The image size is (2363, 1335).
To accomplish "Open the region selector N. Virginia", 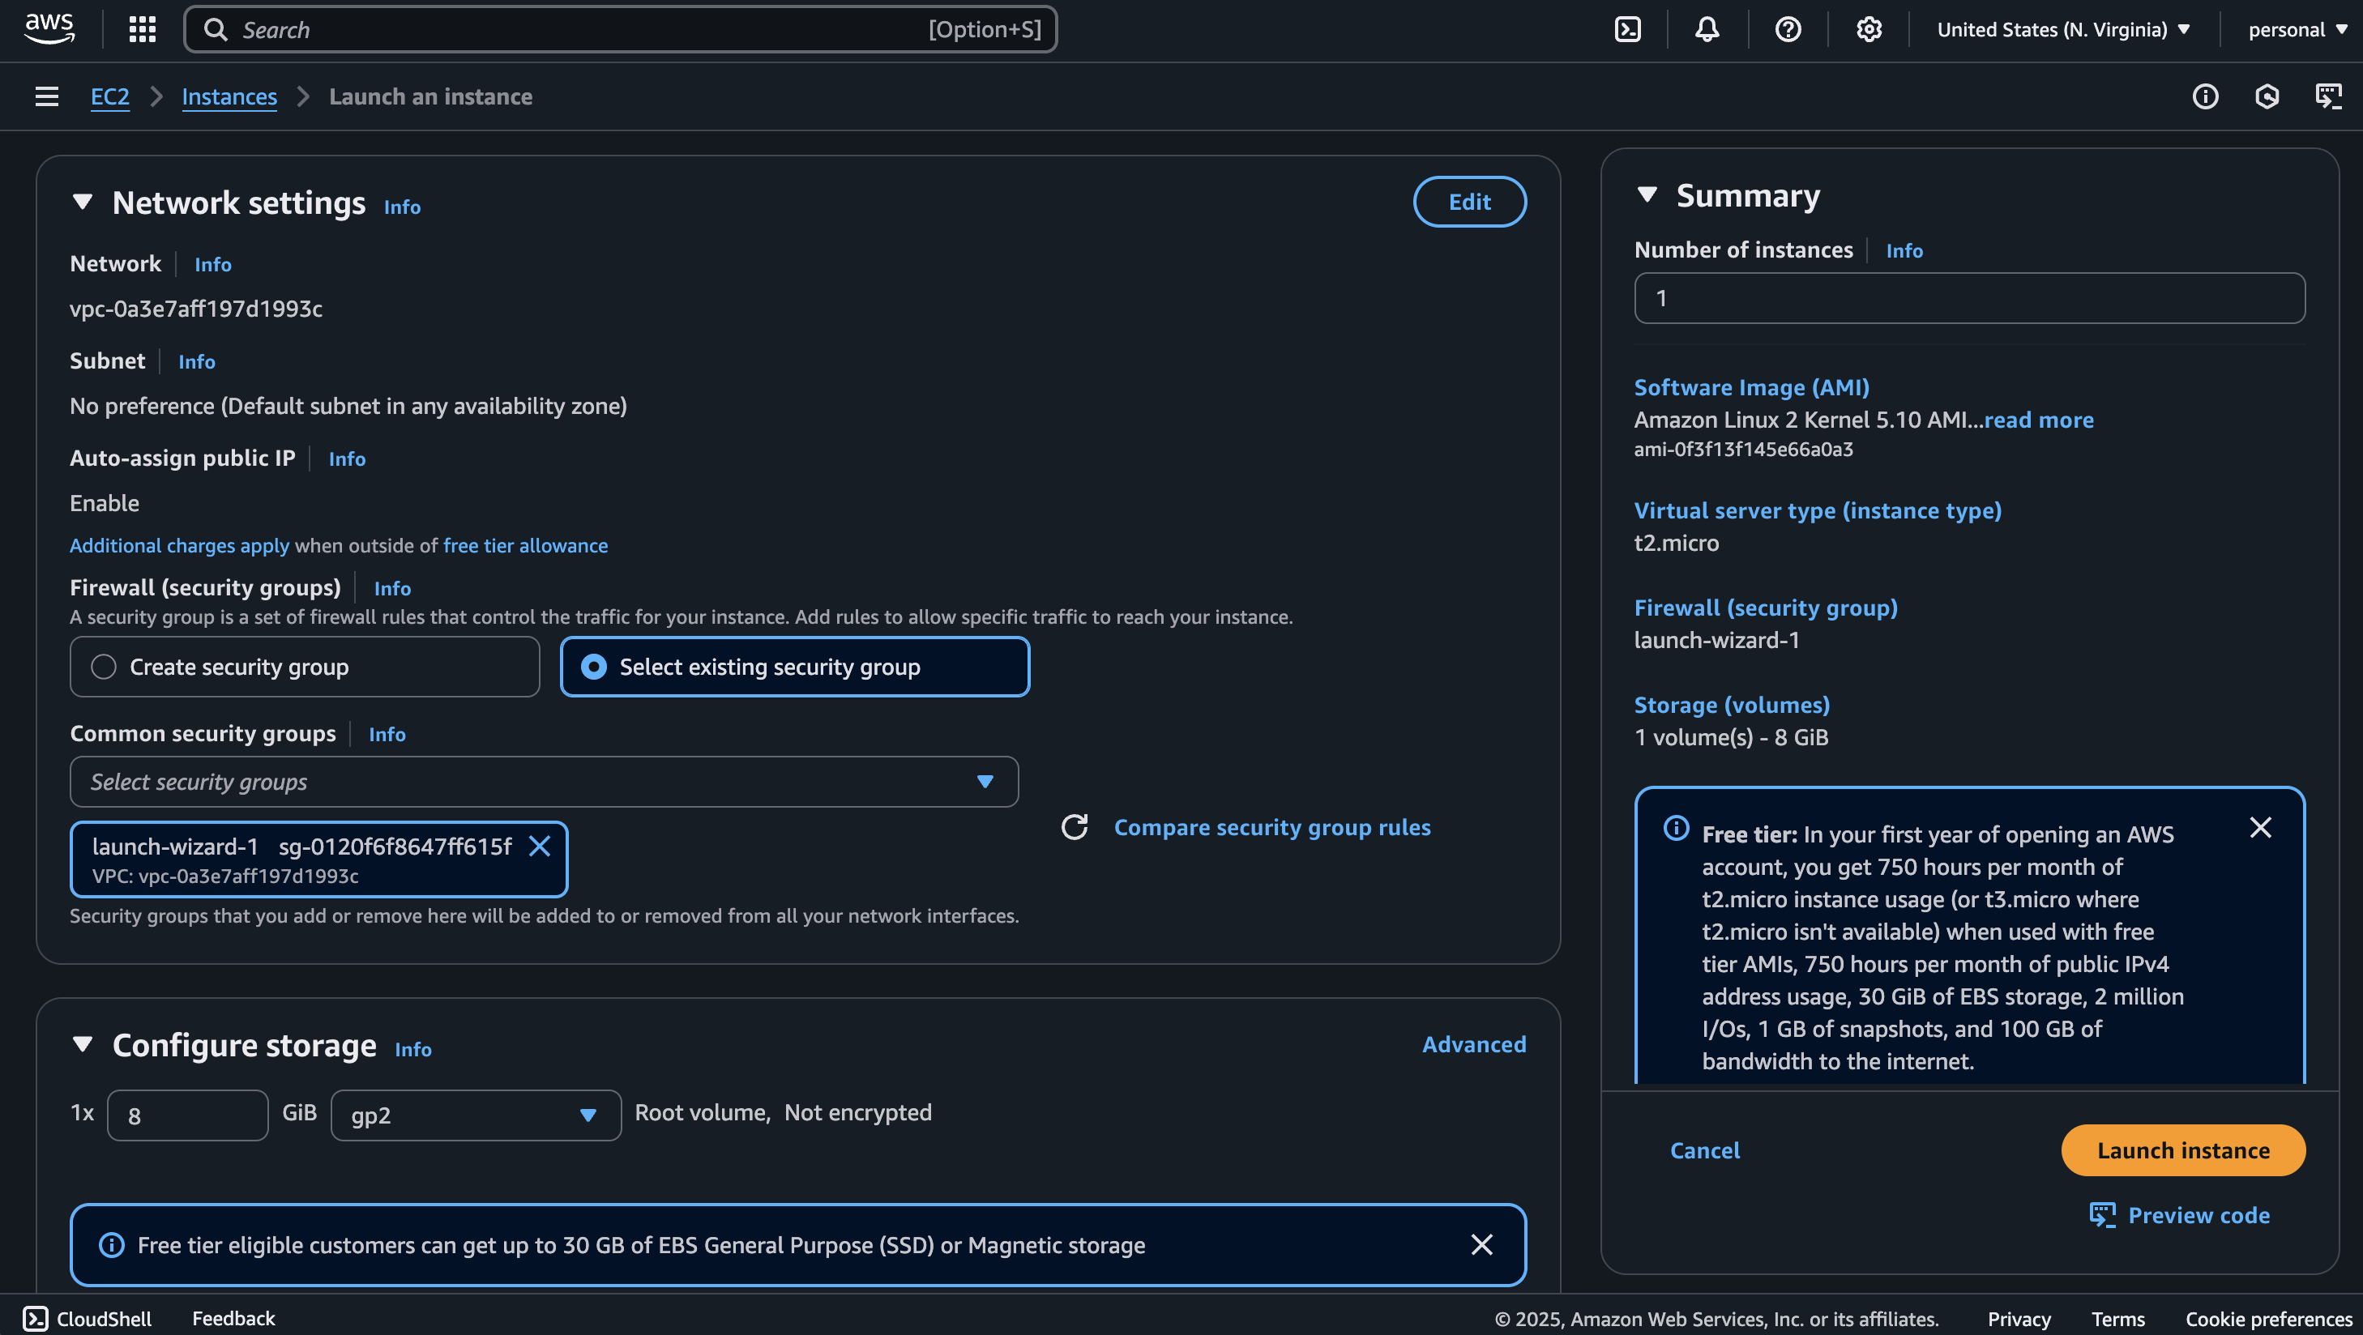I will click(x=2063, y=29).
